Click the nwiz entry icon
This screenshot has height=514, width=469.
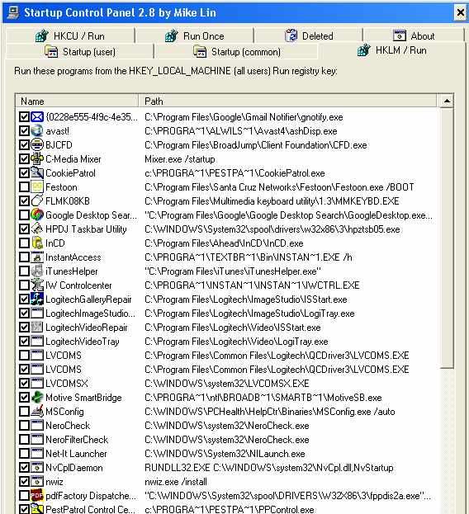(37, 482)
